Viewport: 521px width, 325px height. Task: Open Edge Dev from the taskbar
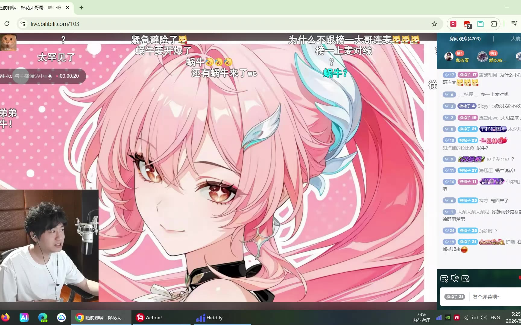click(43, 317)
